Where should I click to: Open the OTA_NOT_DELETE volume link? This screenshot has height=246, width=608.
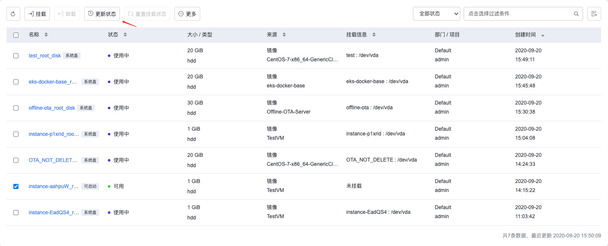click(53, 160)
